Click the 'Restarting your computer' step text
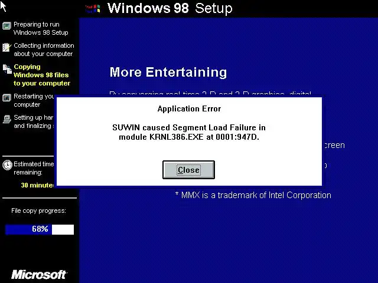Screen dimensions: 378x283 click(34, 100)
